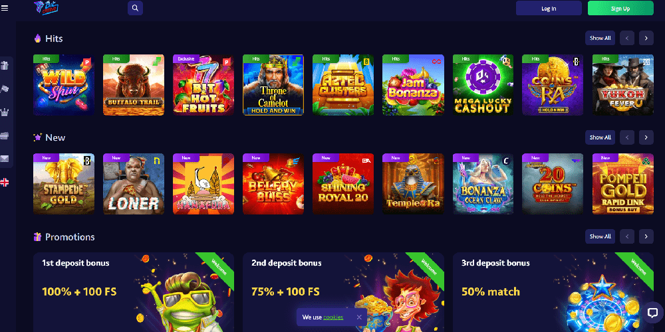The height and width of the screenshot is (332, 665).
Task: Open the envelope icon in sidebar
Action: click(x=5, y=159)
